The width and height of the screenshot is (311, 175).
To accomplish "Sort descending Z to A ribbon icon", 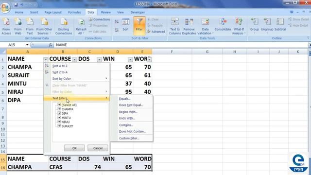I will pyautogui.click(x=117, y=30).
